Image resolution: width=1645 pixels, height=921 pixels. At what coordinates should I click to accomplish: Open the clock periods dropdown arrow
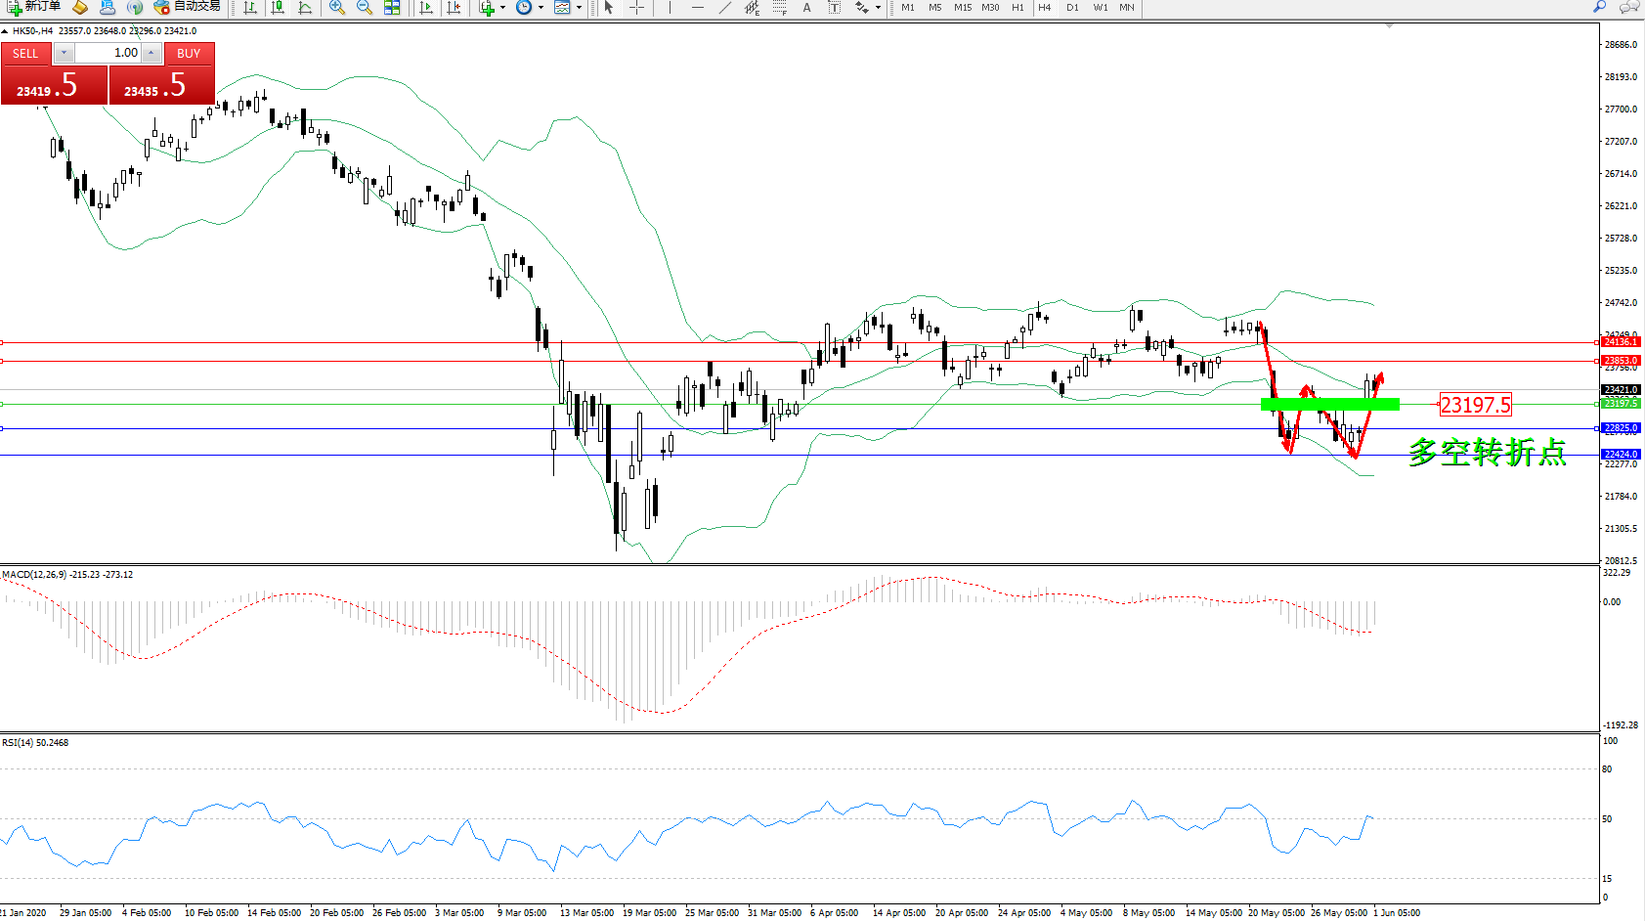(541, 8)
